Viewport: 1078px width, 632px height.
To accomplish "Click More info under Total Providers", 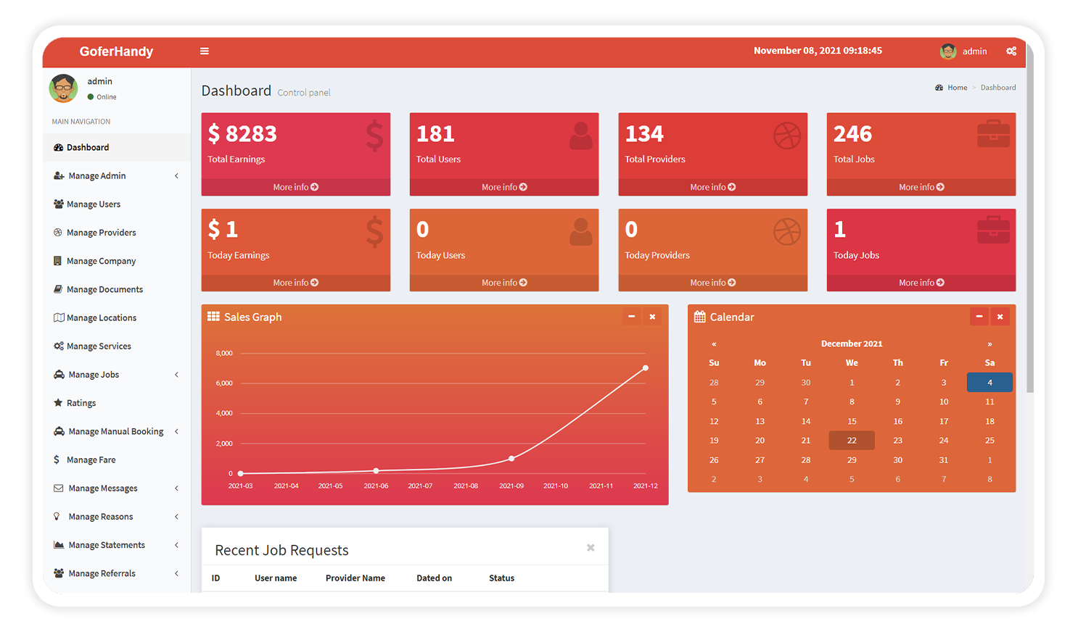I will tap(713, 187).
